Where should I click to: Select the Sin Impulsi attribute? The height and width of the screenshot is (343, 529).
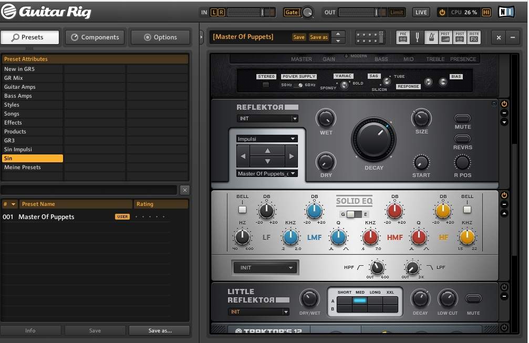pos(32,149)
